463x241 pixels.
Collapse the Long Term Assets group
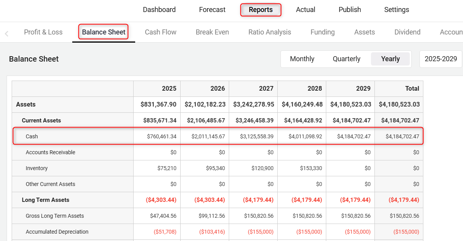(x=45, y=200)
